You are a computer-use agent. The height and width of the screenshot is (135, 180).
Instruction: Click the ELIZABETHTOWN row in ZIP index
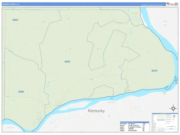click(x=134, y=127)
